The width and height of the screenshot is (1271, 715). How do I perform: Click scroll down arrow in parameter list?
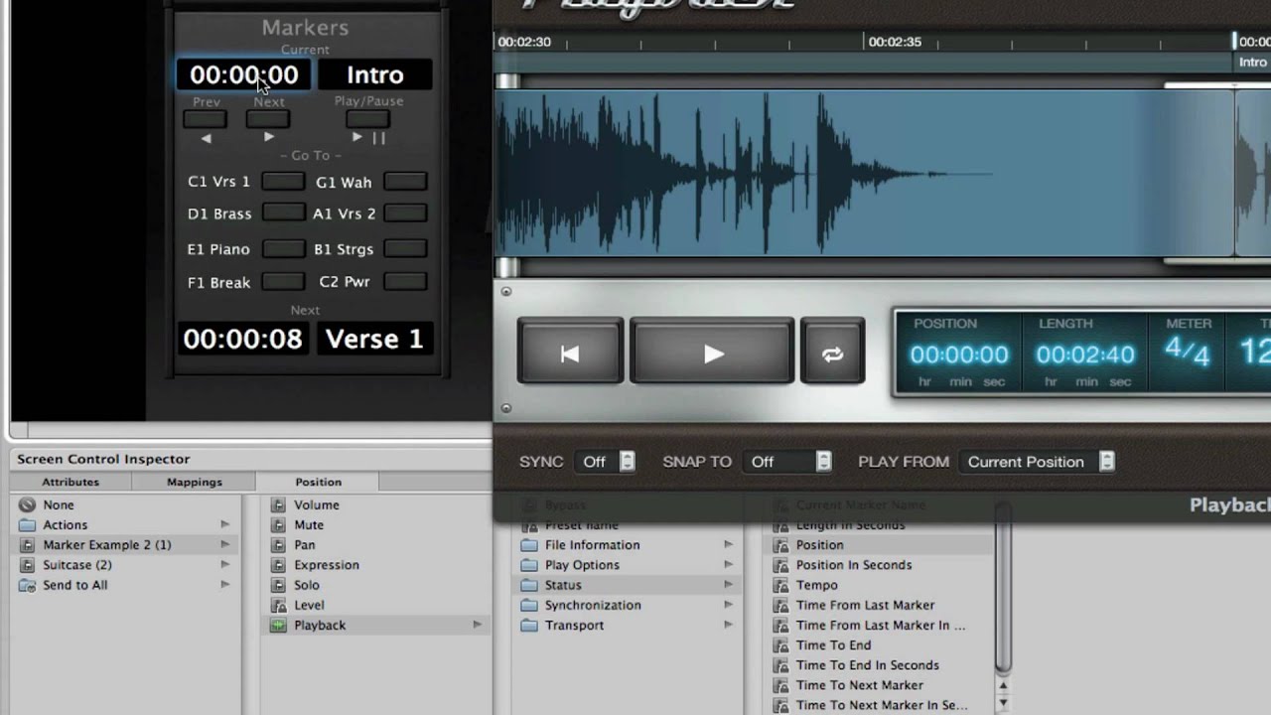[x=1003, y=703]
